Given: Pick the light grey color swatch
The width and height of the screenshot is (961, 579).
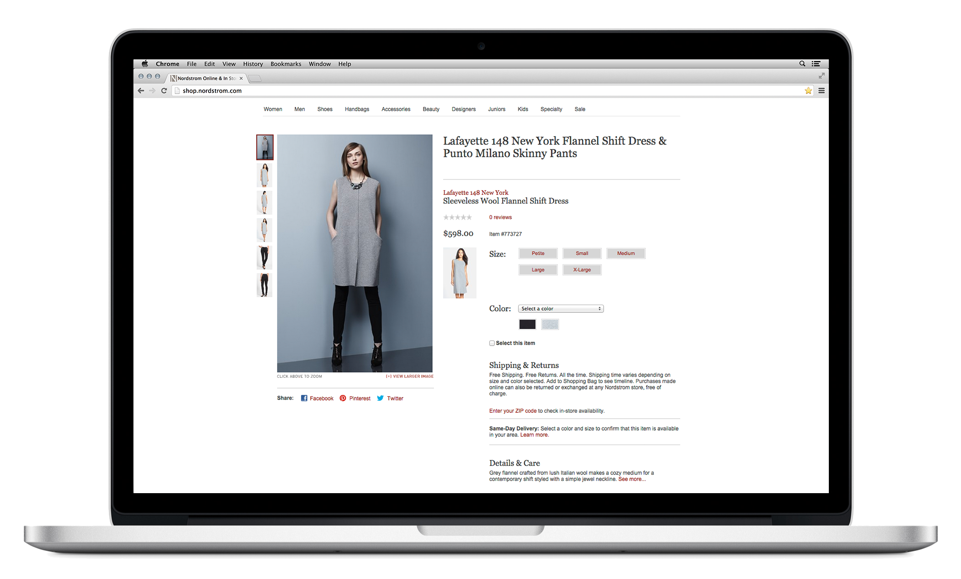Looking at the screenshot, I should click(550, 324).
